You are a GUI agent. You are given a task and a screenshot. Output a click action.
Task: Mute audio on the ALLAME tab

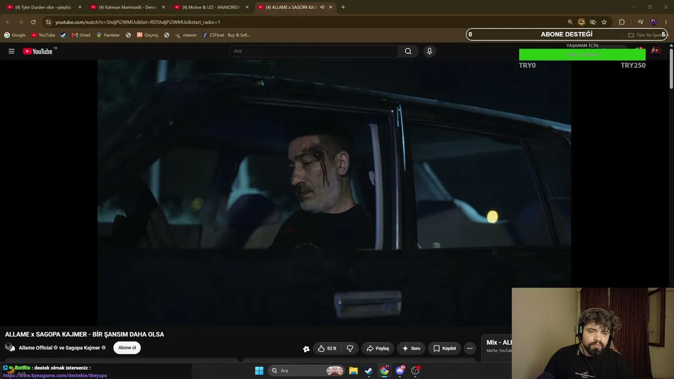pyautogui.click(x=322, y=7)
